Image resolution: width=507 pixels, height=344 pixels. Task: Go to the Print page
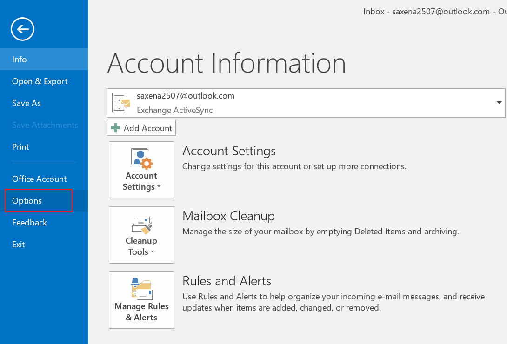click(20, 147)
